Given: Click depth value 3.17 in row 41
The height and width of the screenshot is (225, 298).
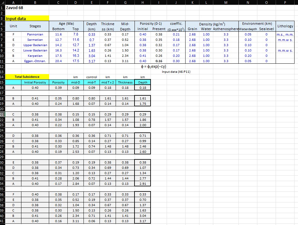Looking at the screenshot, I should [x=143, y=221].
